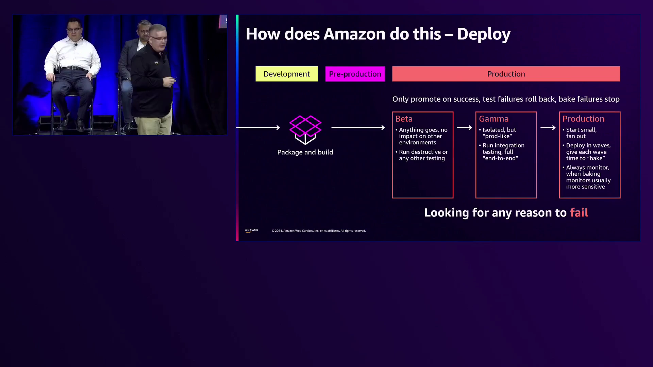
Task: Click the 'Beta' box heading
Action: tap(404, 119)
